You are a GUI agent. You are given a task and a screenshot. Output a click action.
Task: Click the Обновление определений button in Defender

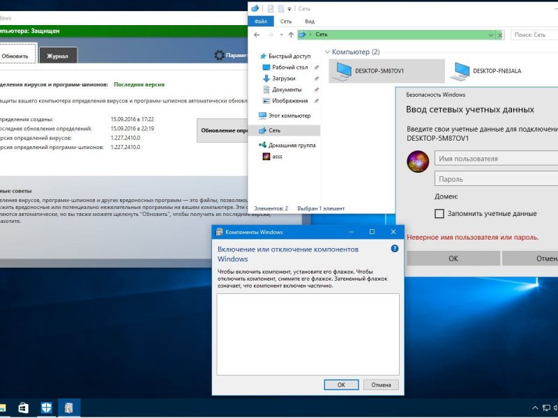tap(223, 130)
